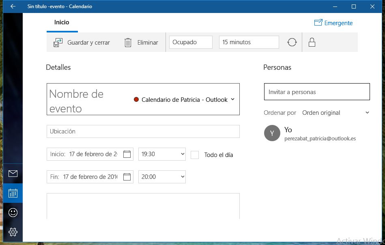Image resolution: width=385 pixels, height=245 pixels.
Task: Click the Eliminar button
Action: tap(141, 43)
